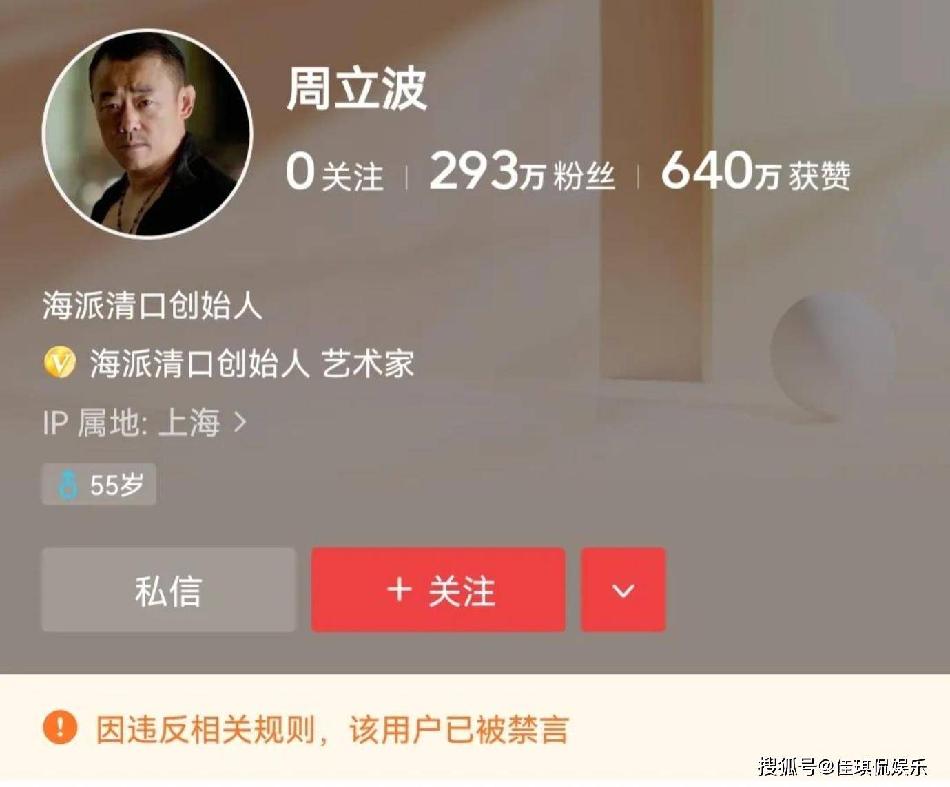The image size is (950, 787).
Task: Click the 搜狐号@佳琪侃娱乐 watermark
Action: (843, 766)
